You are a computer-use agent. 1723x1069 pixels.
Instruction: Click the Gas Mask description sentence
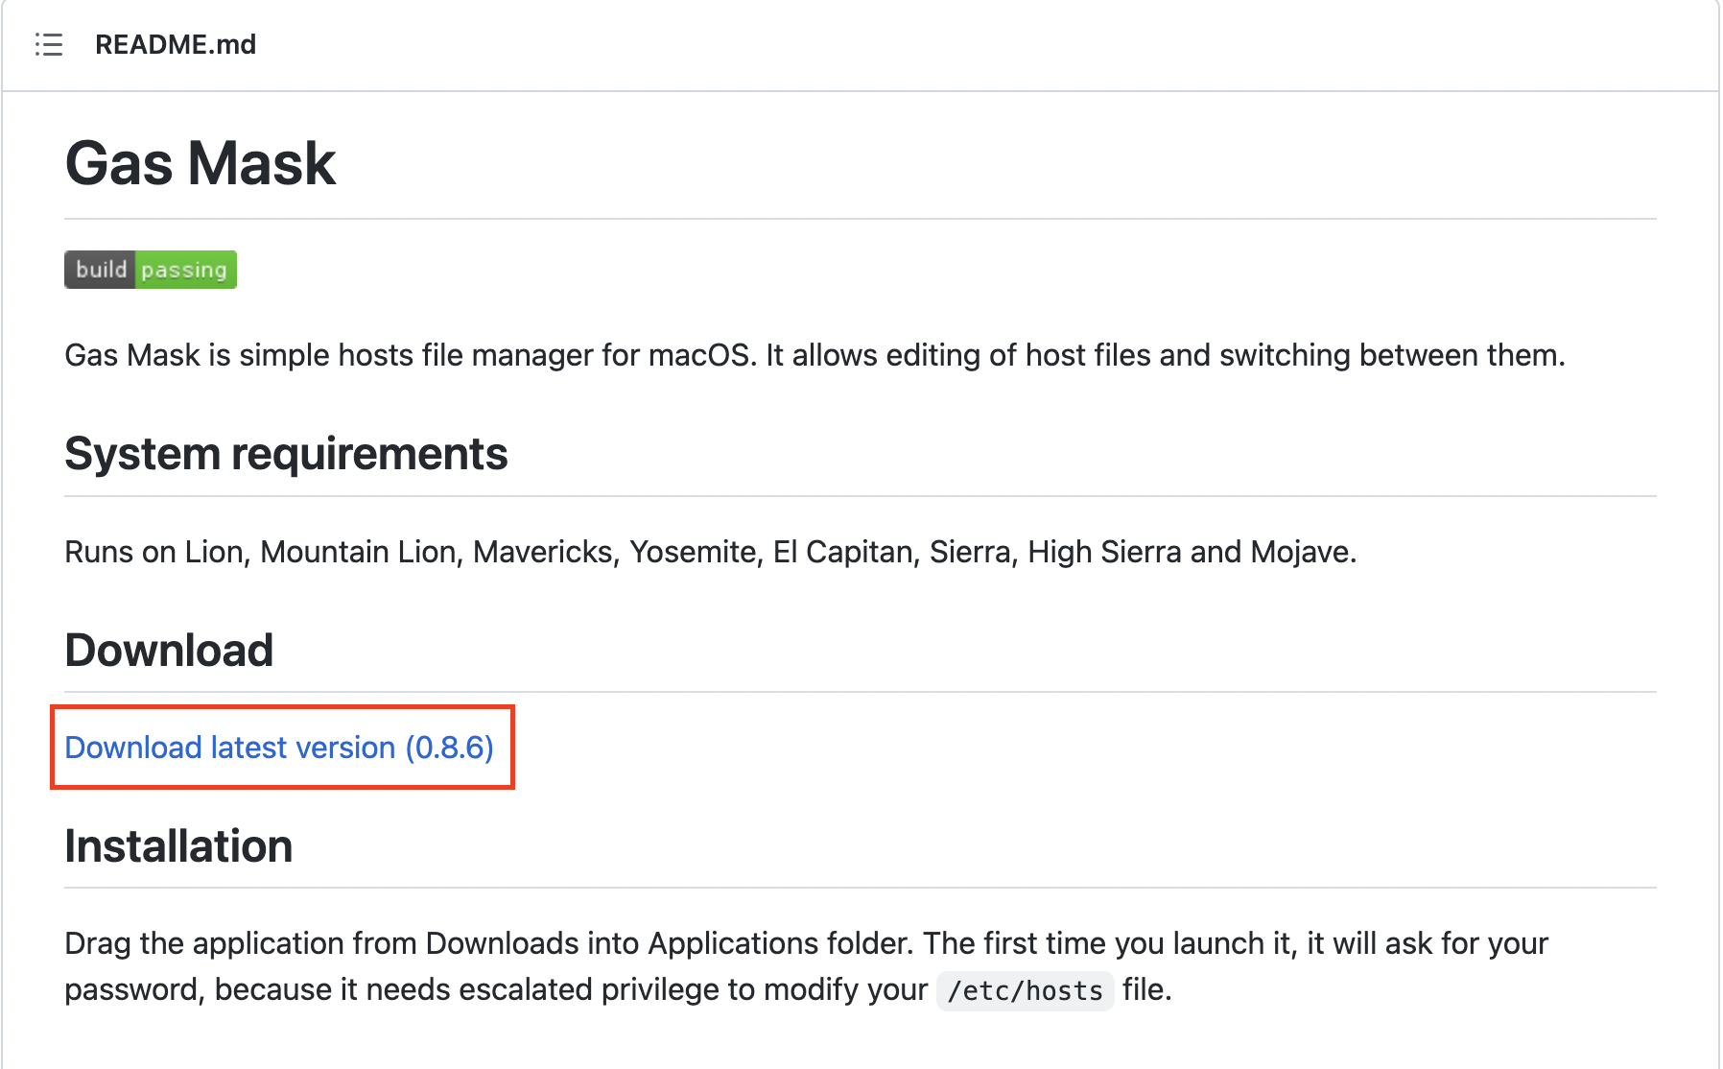click(x=814, y=355)
